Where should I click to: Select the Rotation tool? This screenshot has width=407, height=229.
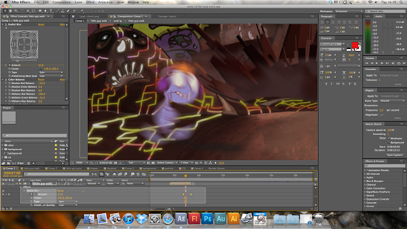click(x=23, y=11)
